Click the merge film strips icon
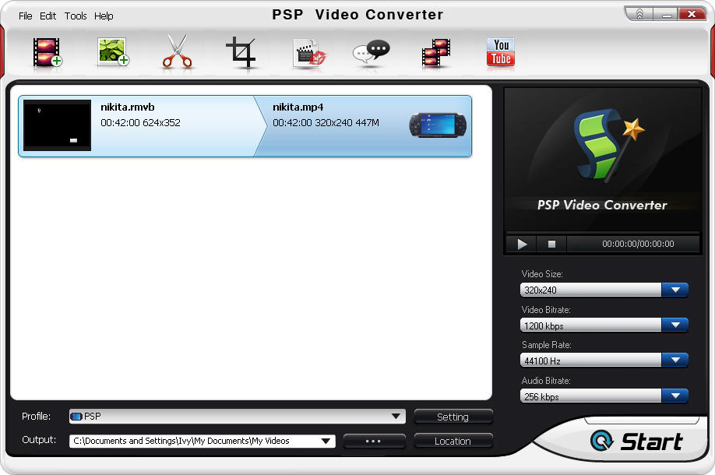 click(x=436, y=53)
